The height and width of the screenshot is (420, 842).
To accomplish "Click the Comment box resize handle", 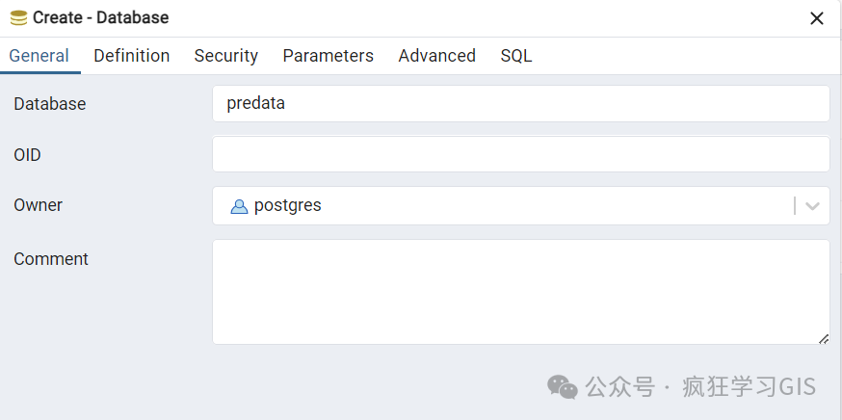I will 823,338.
